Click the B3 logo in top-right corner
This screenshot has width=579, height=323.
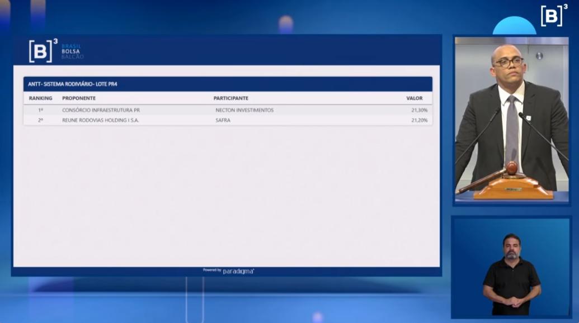(x=553, y=16)
